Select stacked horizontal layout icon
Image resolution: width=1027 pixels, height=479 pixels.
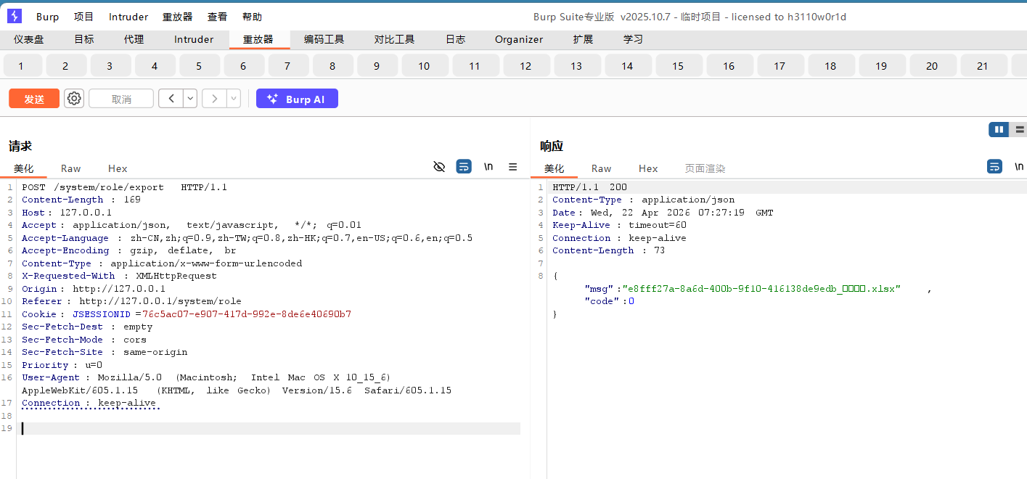[x=1018, y=130]
